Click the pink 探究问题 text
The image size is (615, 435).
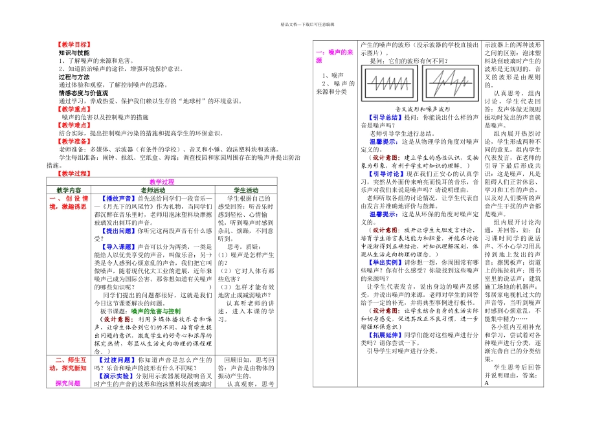click(68, 383)
